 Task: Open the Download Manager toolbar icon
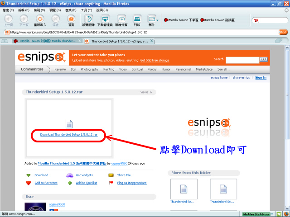[x=105, y=19]
